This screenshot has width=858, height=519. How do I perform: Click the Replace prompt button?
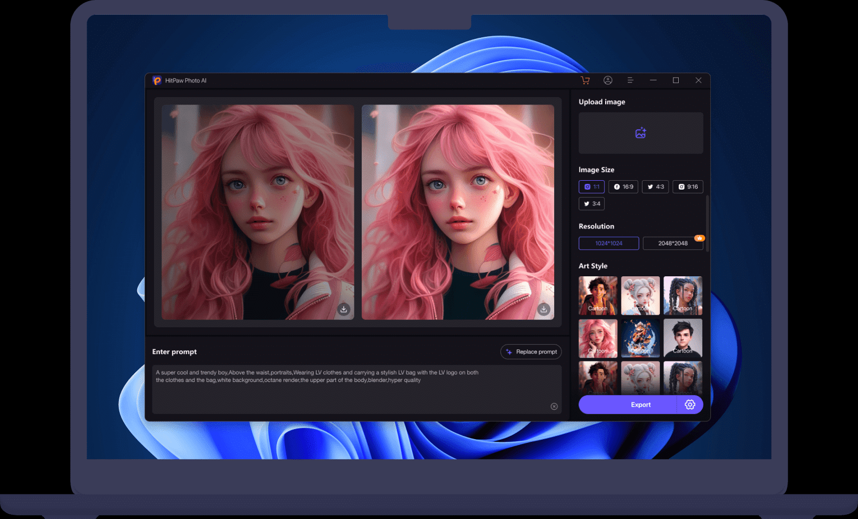[x=530, y=351]
